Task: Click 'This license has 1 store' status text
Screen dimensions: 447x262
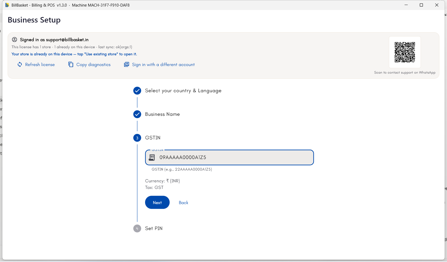Action: tap(72, 47)
